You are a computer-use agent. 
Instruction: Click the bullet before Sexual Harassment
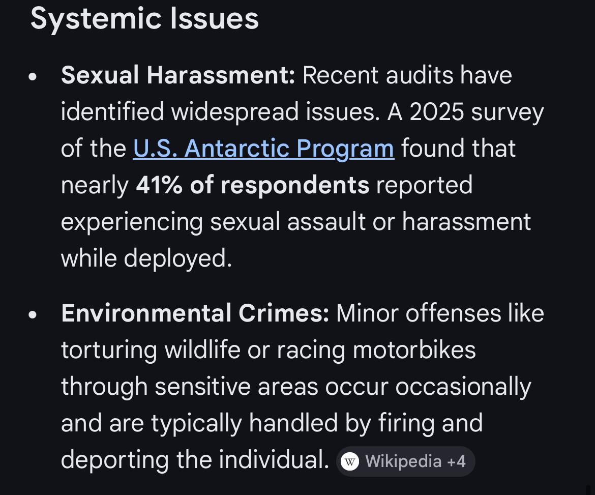[x=33, y=77]
